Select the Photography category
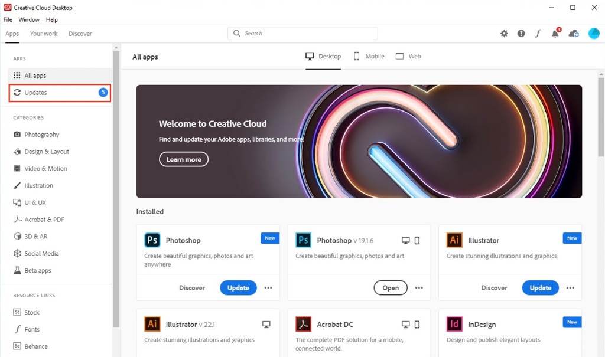The width and height of the screenshot is (605, 357). [x=42, y=135]
